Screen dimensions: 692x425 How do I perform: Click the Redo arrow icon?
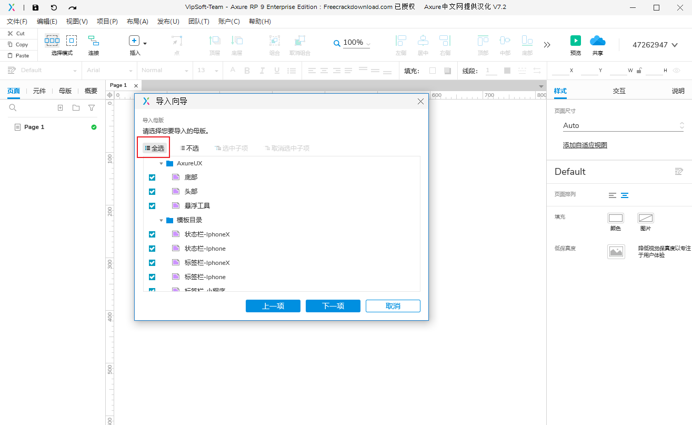coord(73,7)
